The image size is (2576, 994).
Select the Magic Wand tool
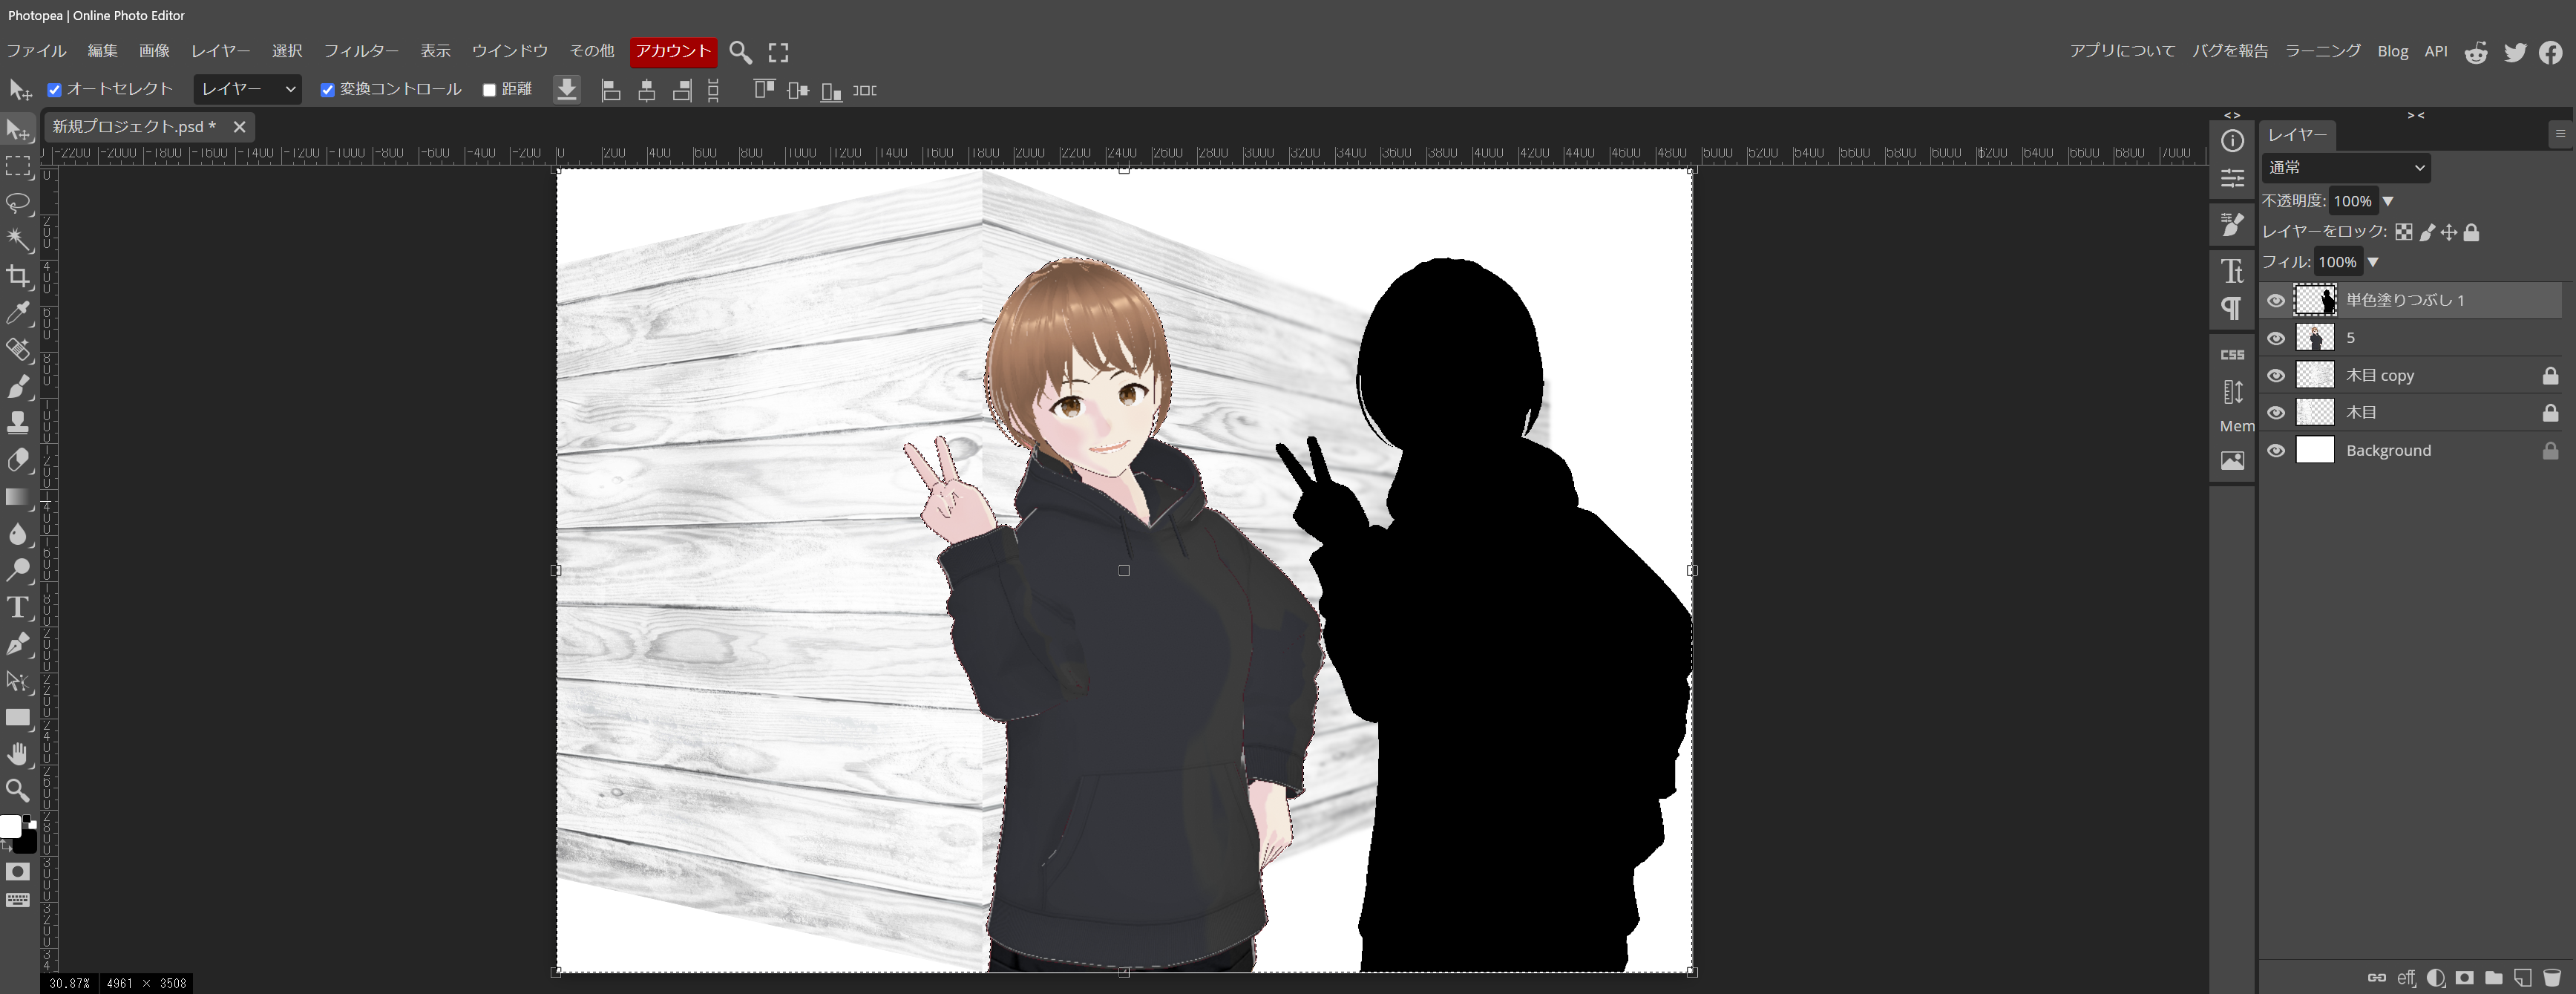17,239
